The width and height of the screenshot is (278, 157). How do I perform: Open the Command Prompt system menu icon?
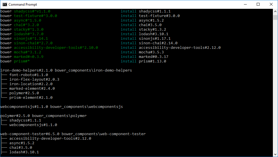click(x=5, y=4)
